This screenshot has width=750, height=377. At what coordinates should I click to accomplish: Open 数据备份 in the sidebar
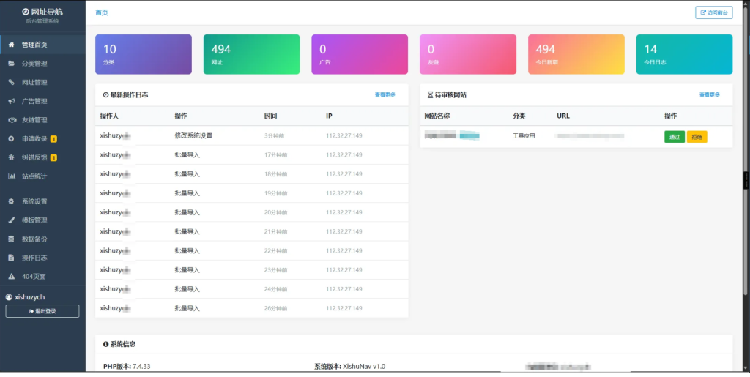click(42, 239)
